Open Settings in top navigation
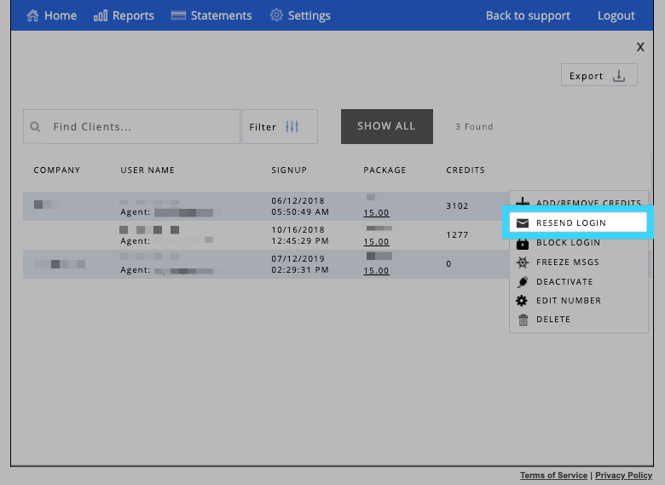The image size is (665, 485). [x=300, y=15]
